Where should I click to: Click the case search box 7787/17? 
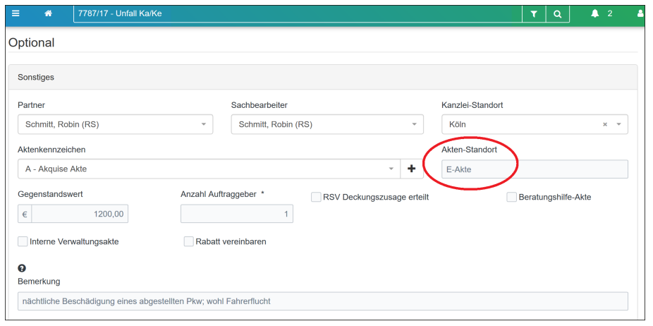pos(296,13)
